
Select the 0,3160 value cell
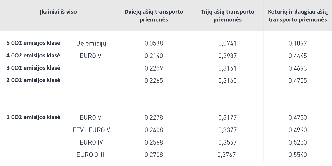(227, 80)
